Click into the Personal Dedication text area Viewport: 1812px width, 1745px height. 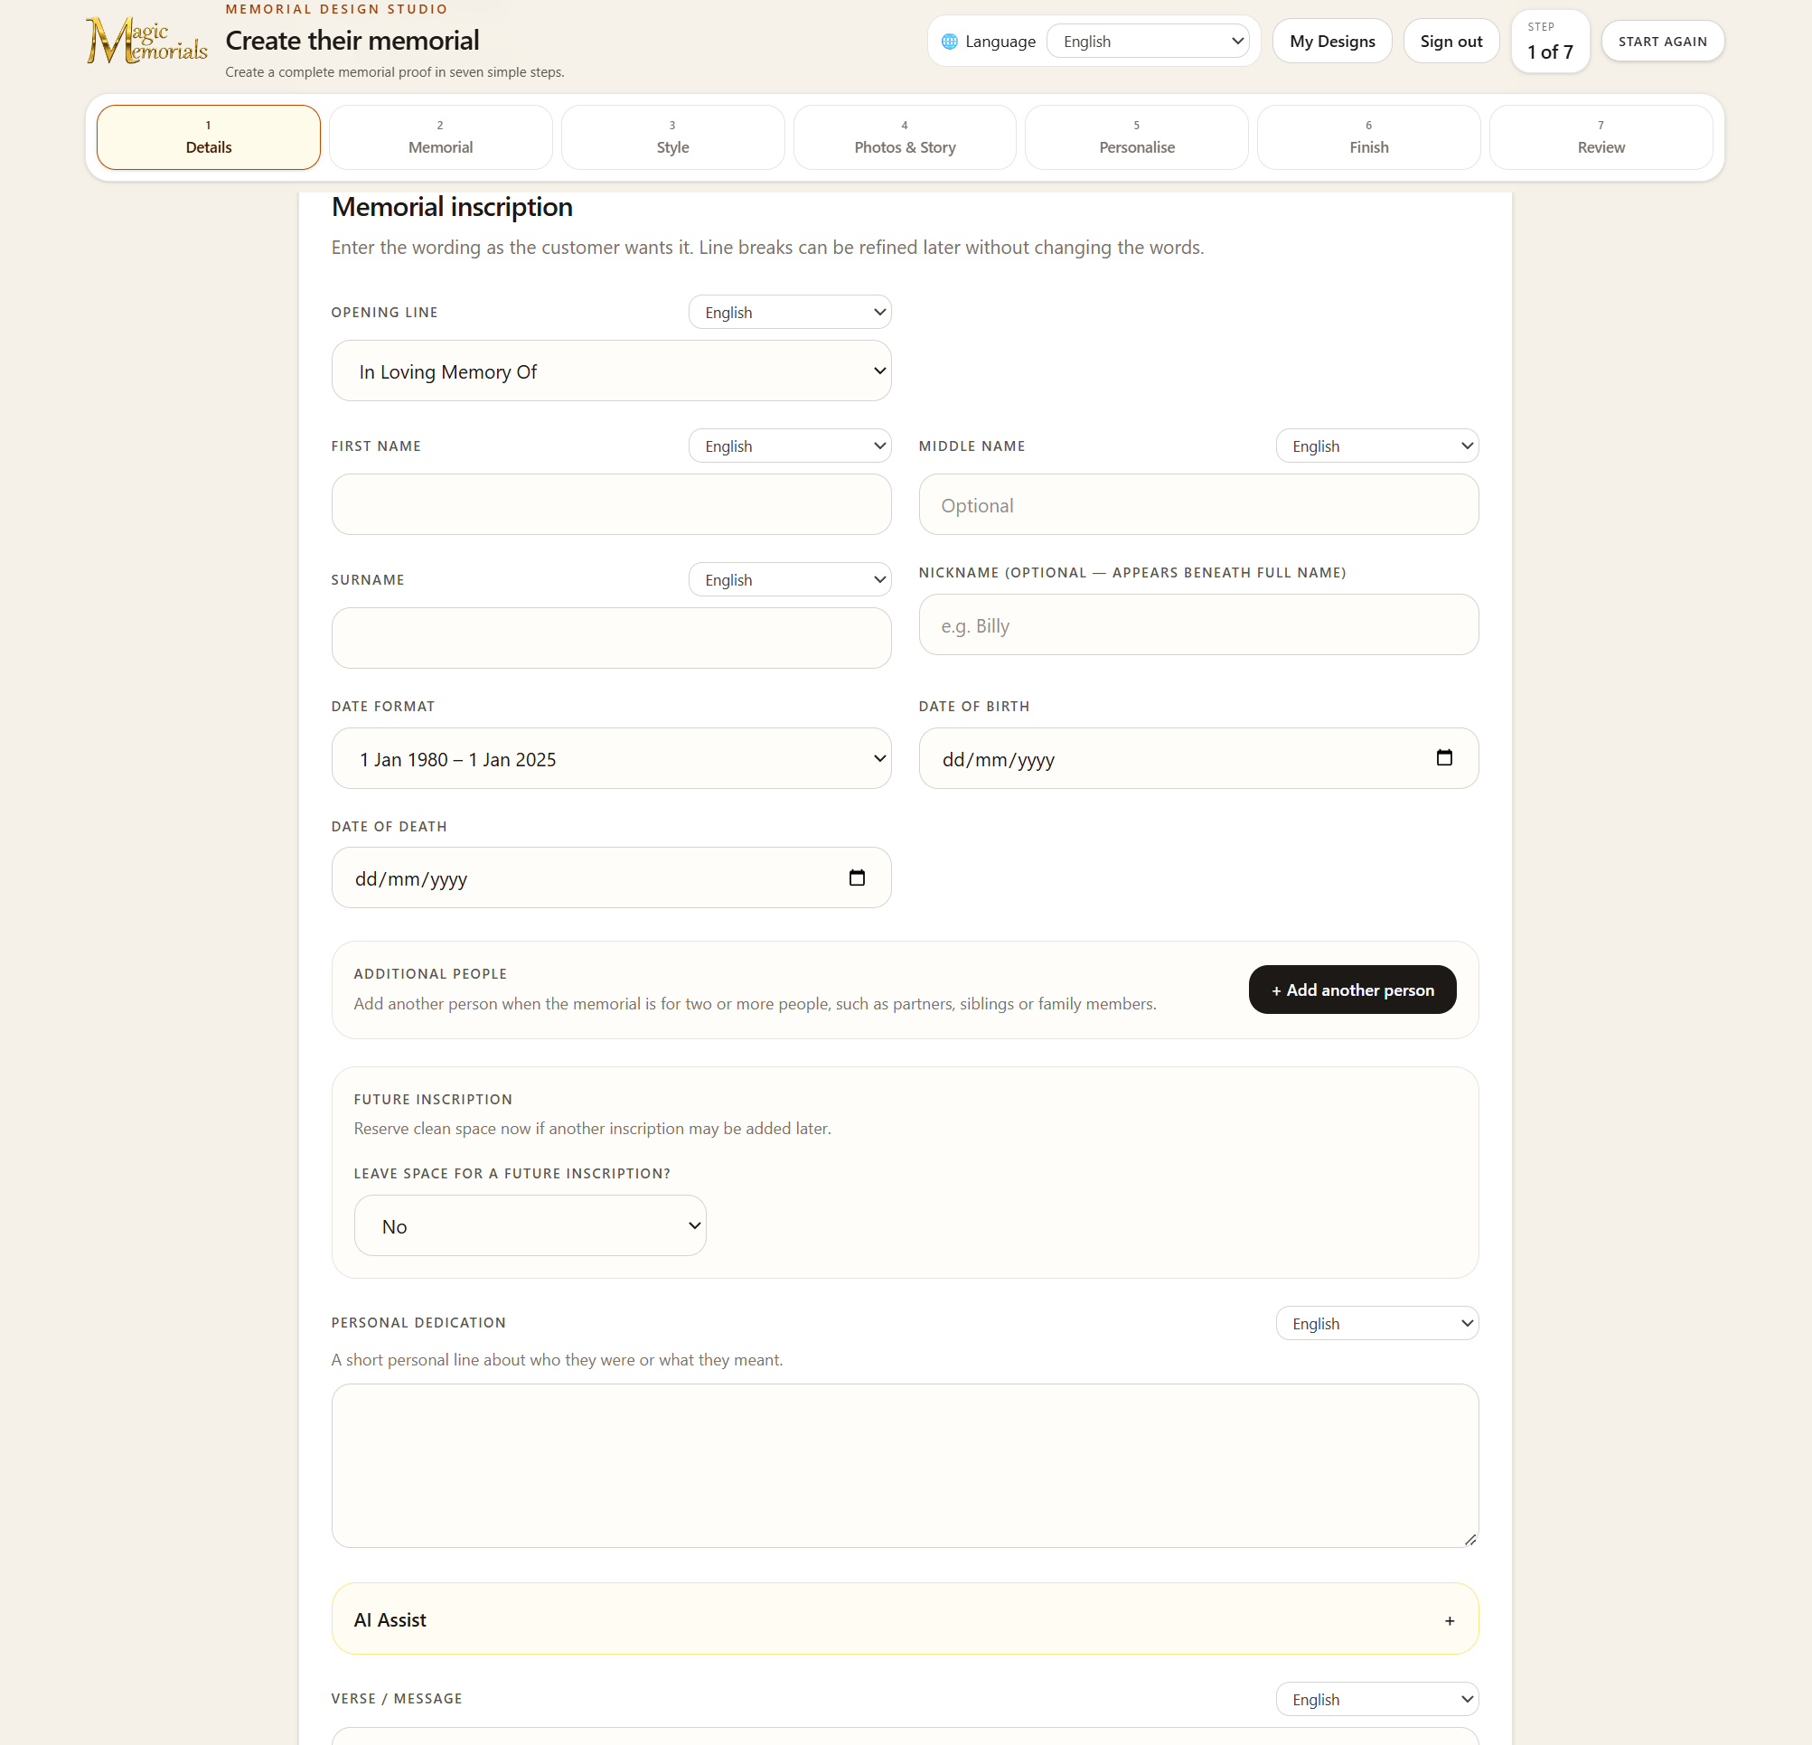pos(904,1465)
